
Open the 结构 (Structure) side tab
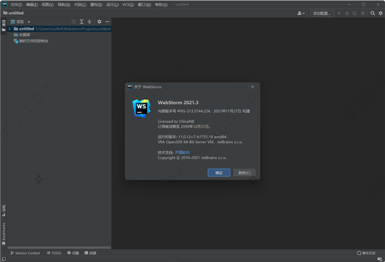click(4, 211)
